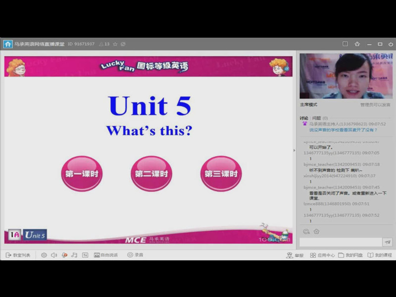Click the send message arrow button
Image resolution: width=396 pixels, height=297 pixels.
pos(388,242)
